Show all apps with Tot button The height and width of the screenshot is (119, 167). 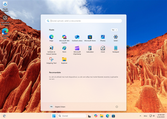tap(114, 30)
